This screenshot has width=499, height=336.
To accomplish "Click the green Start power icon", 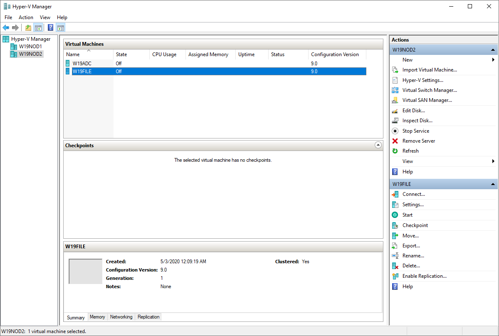I will tap(395, 215).
